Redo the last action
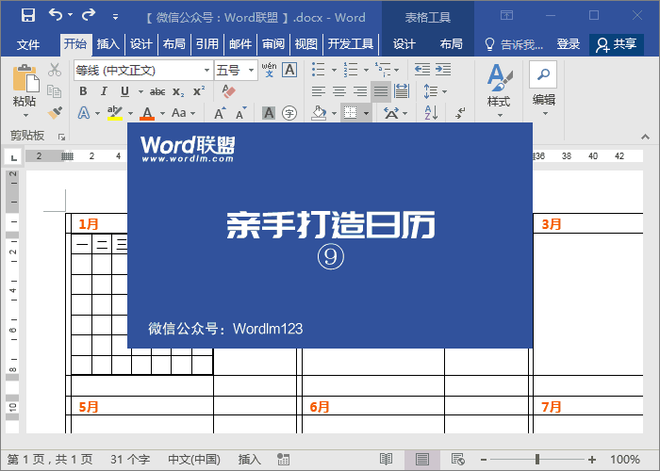The height and width of the screenshot is (471, 660). [x=89, y=15]
